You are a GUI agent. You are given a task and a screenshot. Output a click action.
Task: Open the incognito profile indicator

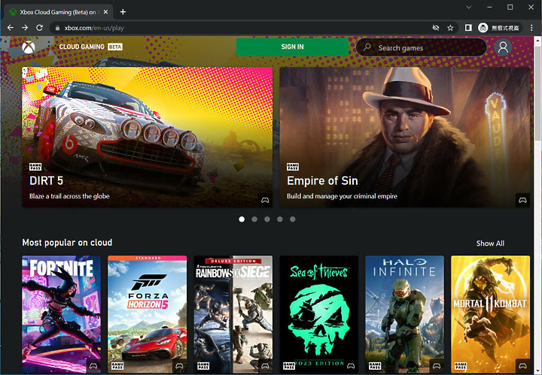tap(500, 28)
